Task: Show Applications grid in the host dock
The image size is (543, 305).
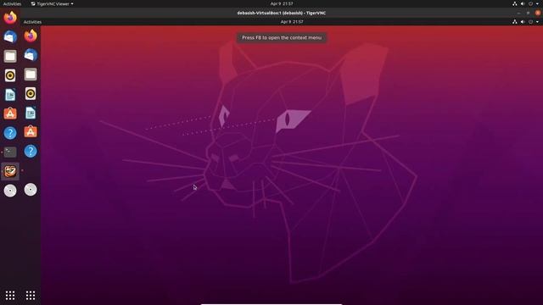Action: point(10,296)
